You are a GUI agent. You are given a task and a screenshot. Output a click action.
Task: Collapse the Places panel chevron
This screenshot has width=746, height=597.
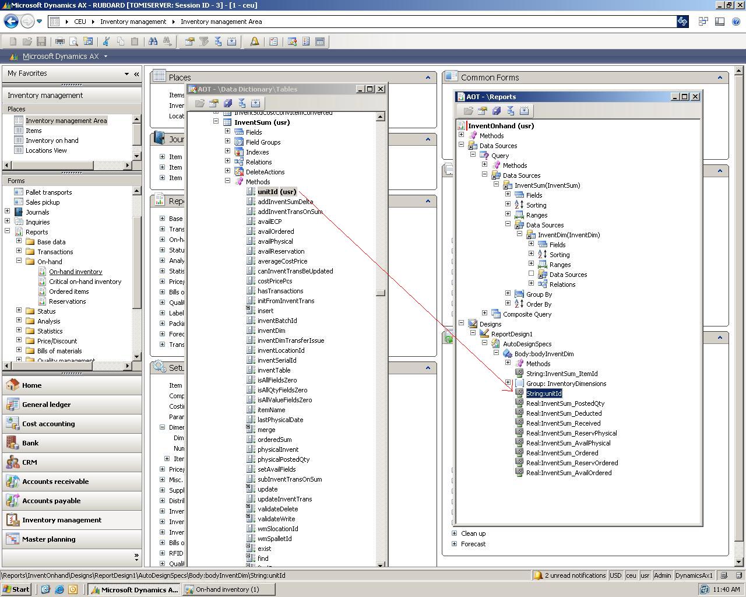click(428, 78)
